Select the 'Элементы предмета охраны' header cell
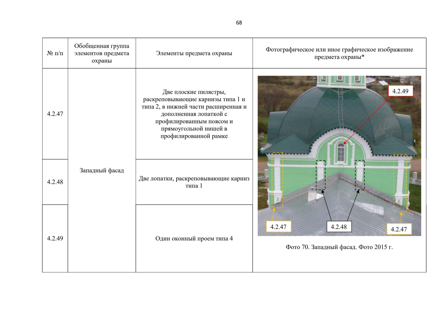Image resolution: width=448 pixels, height=317 pixels. coord(194,53)
